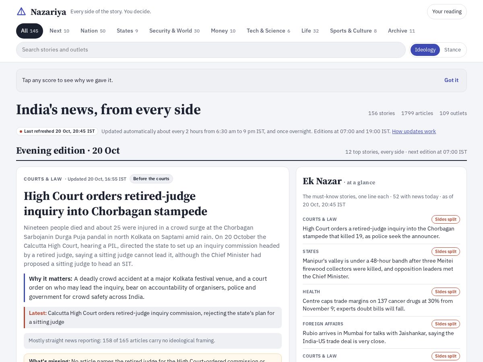Click the 156 stories count
Viewport: 483px width, 362px height.
382,113
